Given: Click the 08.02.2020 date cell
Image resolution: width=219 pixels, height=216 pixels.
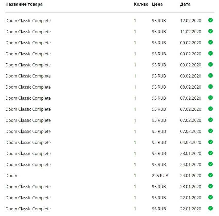Looking at the screenshot, I should pyautogui.click(x=190, y=87).
